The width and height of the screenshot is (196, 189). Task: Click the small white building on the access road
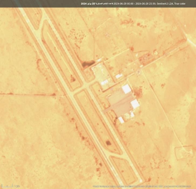coord(119,76)
